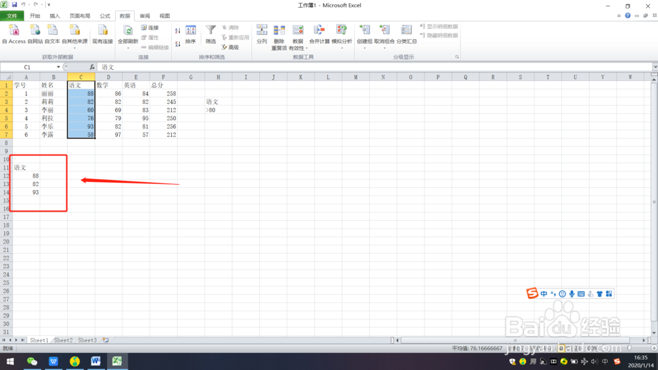658x370 pixels.
Task: Click Sogou voice input microphone
Action: [x=572, y=294]
